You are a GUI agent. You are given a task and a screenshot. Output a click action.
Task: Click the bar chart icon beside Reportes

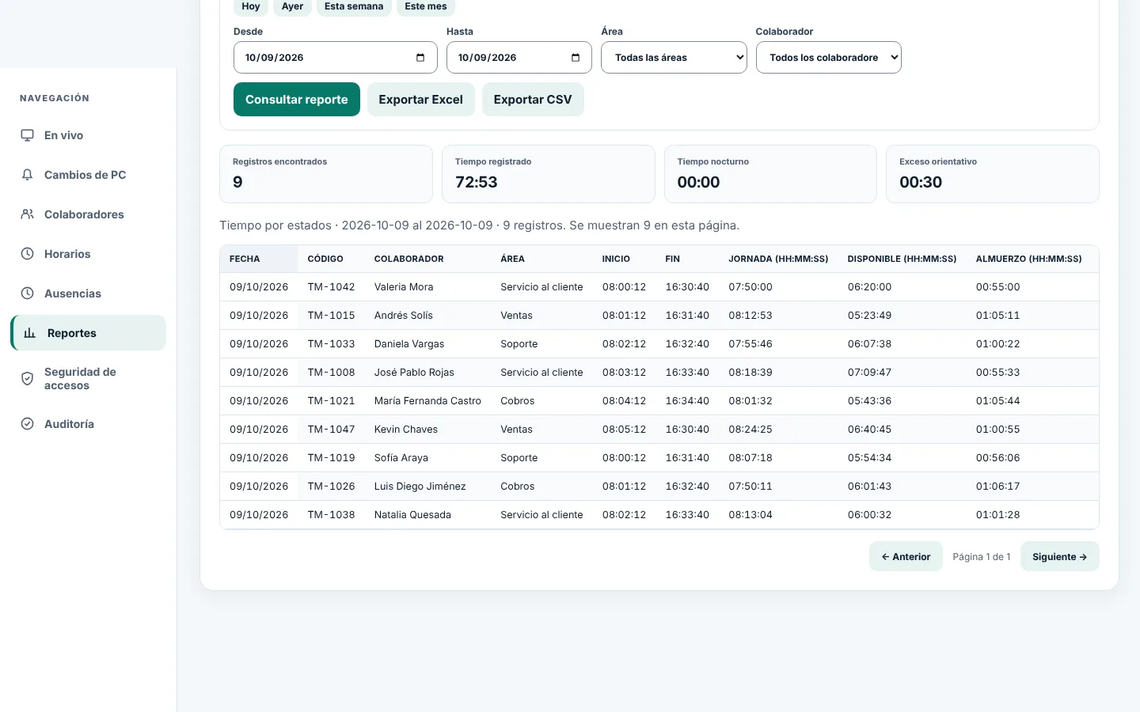[30, 333]
